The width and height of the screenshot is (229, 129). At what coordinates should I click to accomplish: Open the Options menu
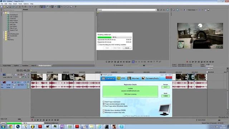click(x=26, y=4)
